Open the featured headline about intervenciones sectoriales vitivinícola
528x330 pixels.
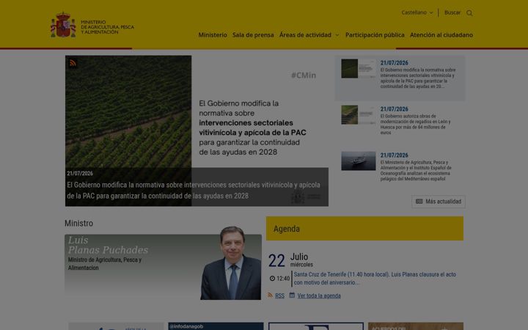click(194, 190)
